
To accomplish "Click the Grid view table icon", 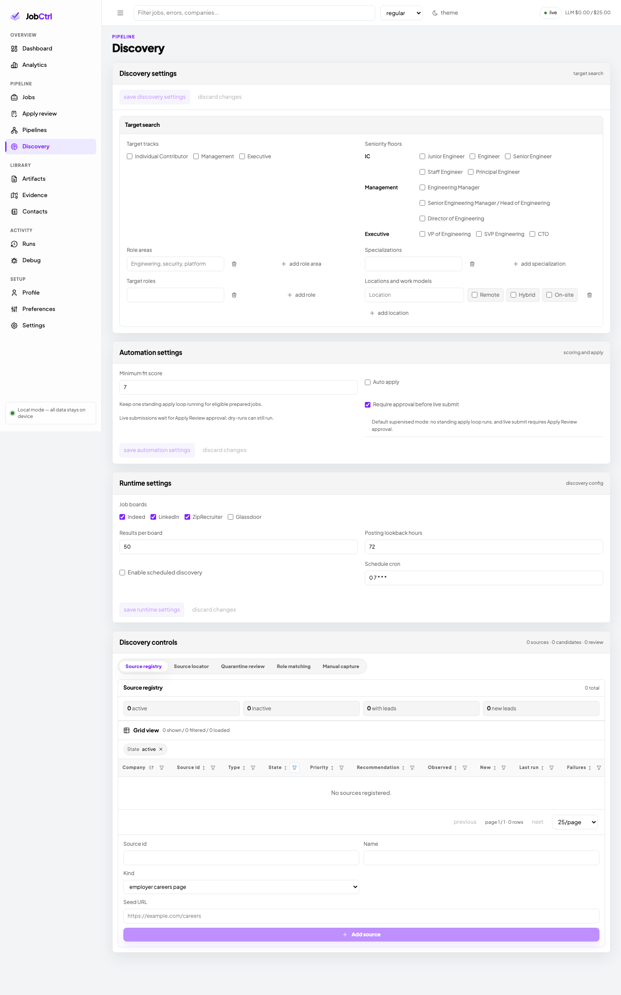I will point(127,730).
